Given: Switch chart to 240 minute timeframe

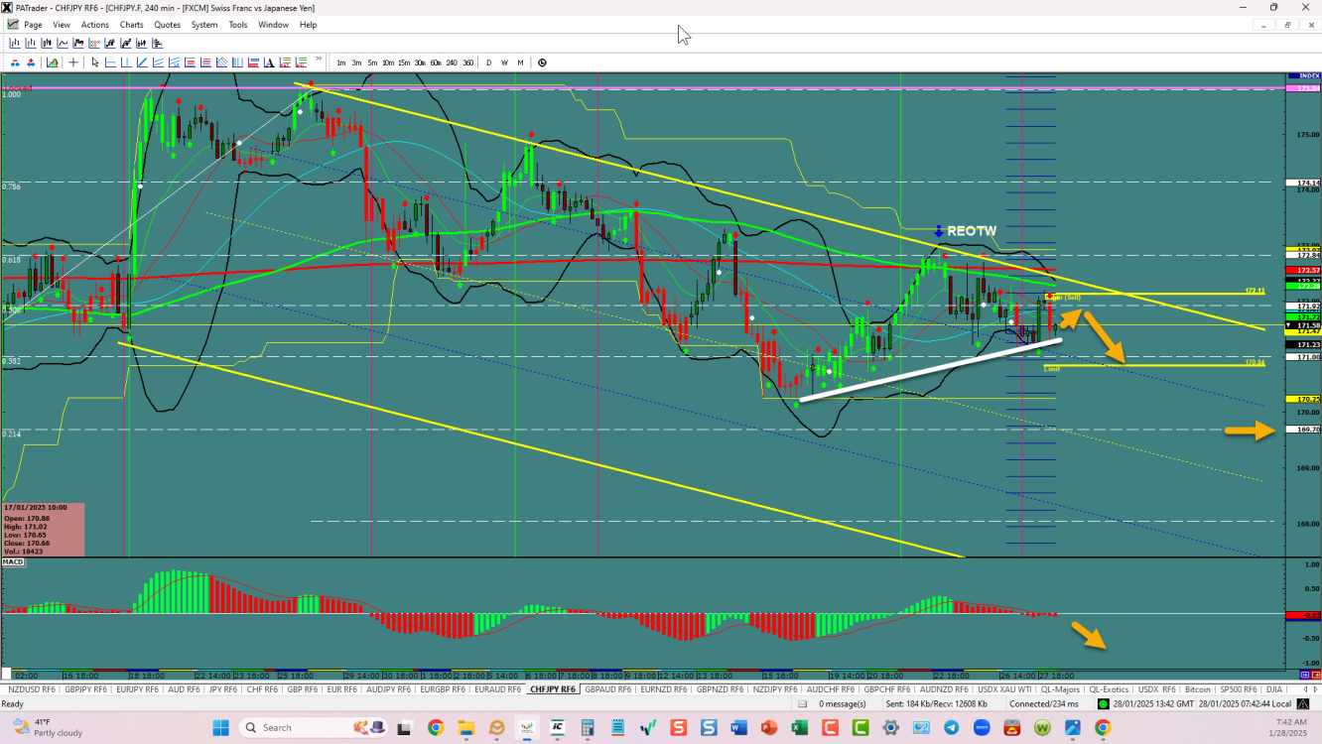Looking at the screenshot, I should [452, 62].
